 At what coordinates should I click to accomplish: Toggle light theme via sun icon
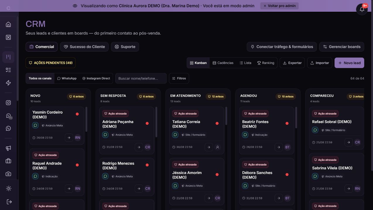pyautogui.click(x=9, y=188)
